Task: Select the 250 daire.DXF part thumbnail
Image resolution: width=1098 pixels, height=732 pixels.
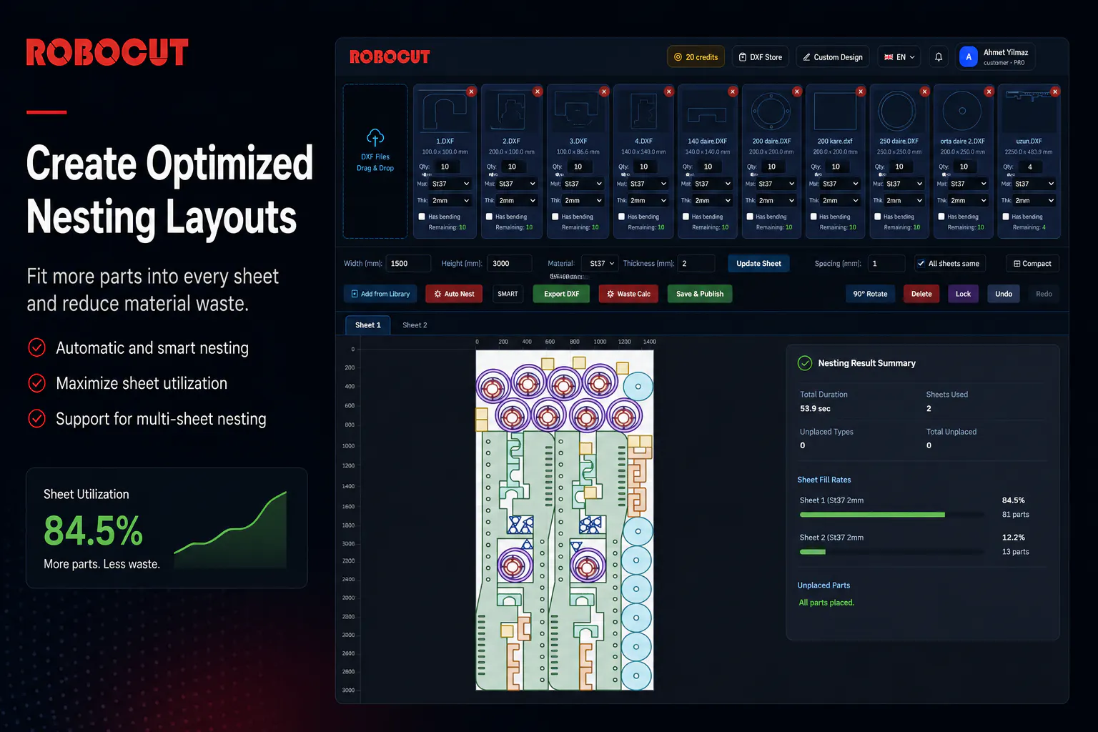Action: [898, 112]
